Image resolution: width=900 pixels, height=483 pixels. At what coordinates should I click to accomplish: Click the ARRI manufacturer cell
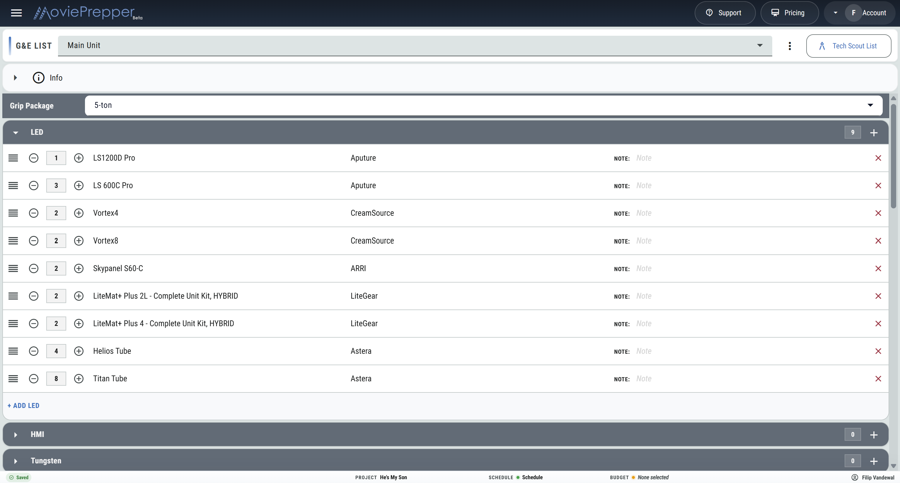coord(358,268)
